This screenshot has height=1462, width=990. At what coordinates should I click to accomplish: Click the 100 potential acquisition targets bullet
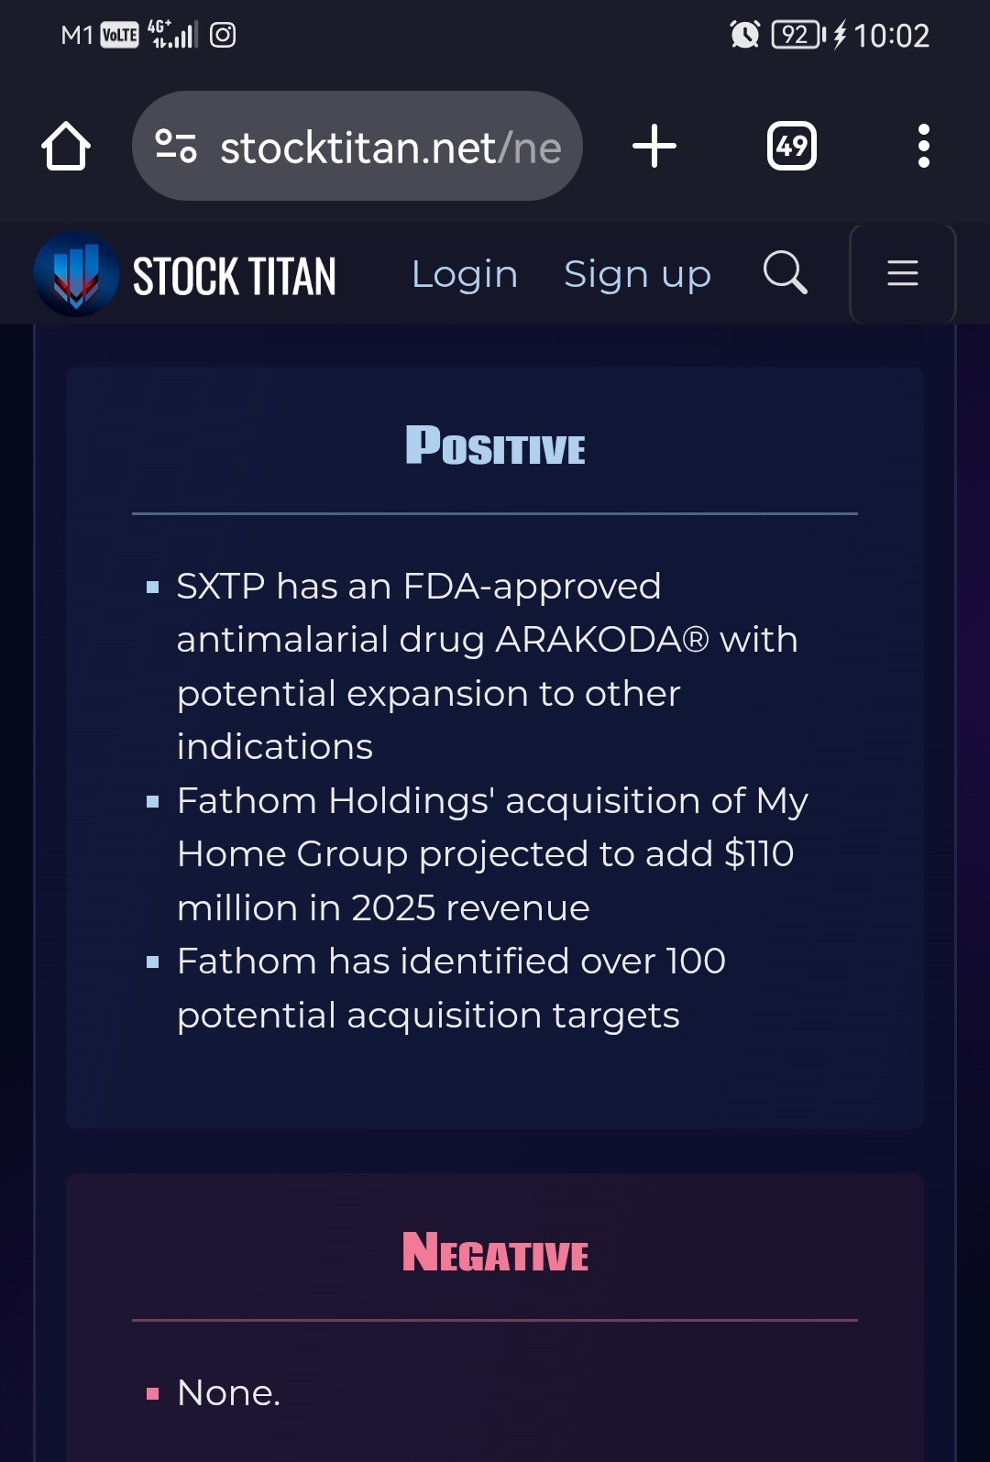click(451, 988)
